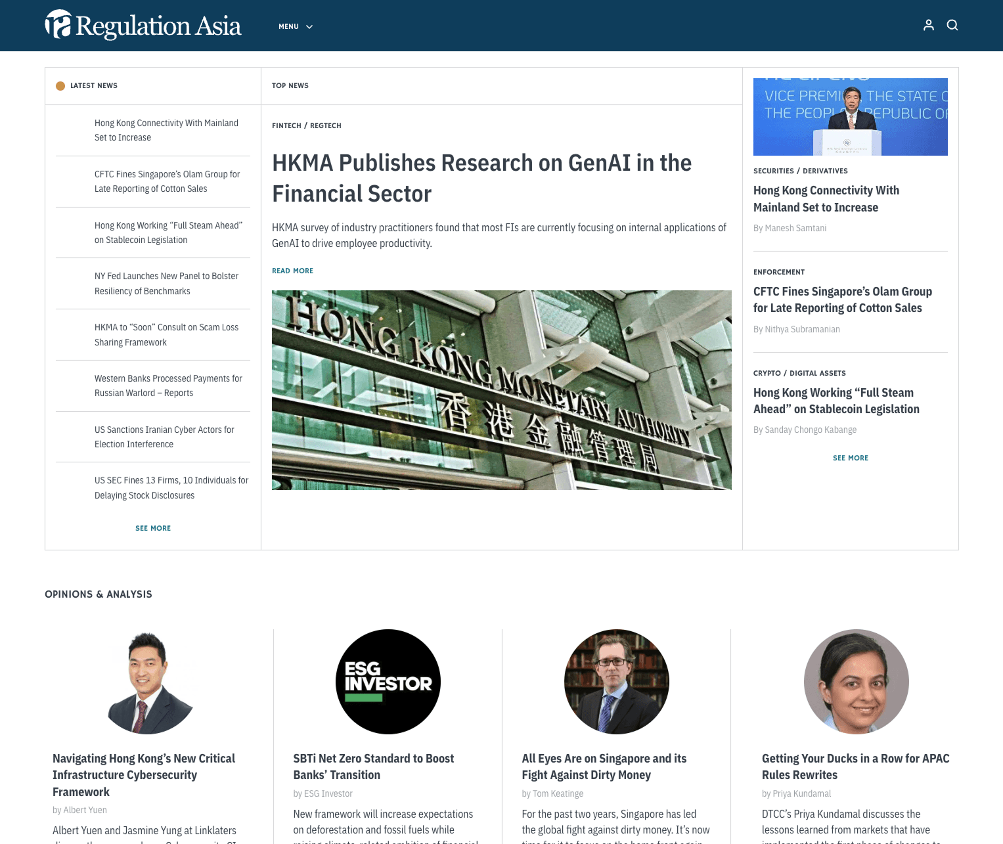This screenshot has height=844, width=1003.
Task: Open 'US SEC Fines 13 Firms' story
Action: click(171, 488)
